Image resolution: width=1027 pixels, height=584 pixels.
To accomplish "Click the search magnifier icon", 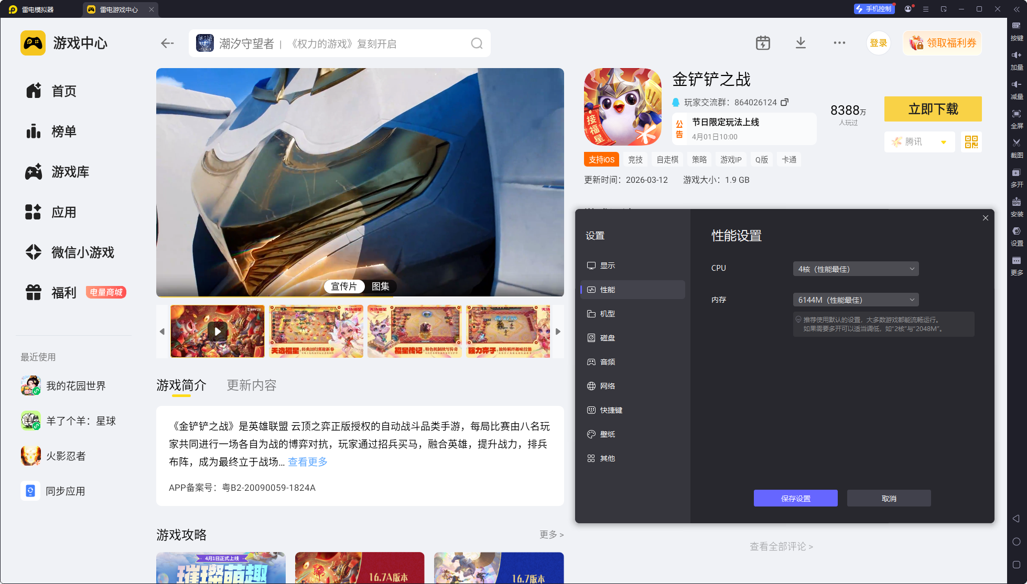I will pyautogui.click(x=477, y=43).
